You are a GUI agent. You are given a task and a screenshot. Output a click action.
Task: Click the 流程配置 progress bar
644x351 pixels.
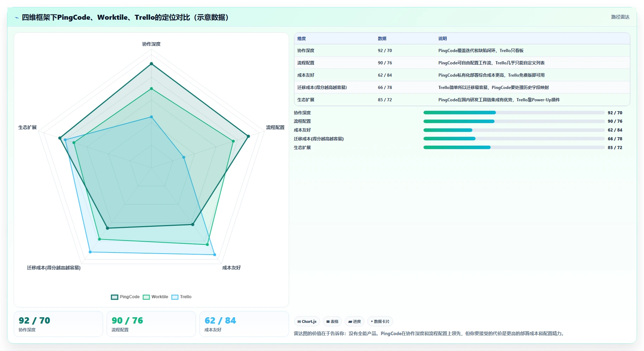pyautogui.click(x=514, y=121)
